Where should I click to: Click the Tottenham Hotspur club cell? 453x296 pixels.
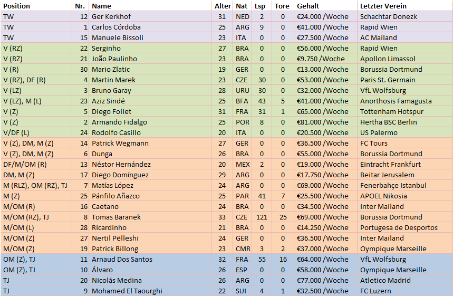click(405, 111)
